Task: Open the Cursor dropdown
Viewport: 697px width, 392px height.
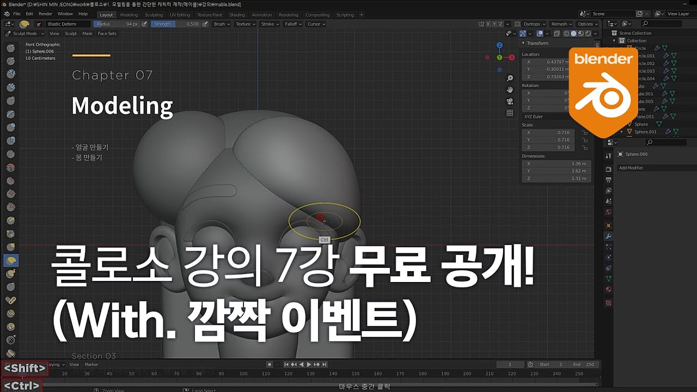Action: click(316, 24)
